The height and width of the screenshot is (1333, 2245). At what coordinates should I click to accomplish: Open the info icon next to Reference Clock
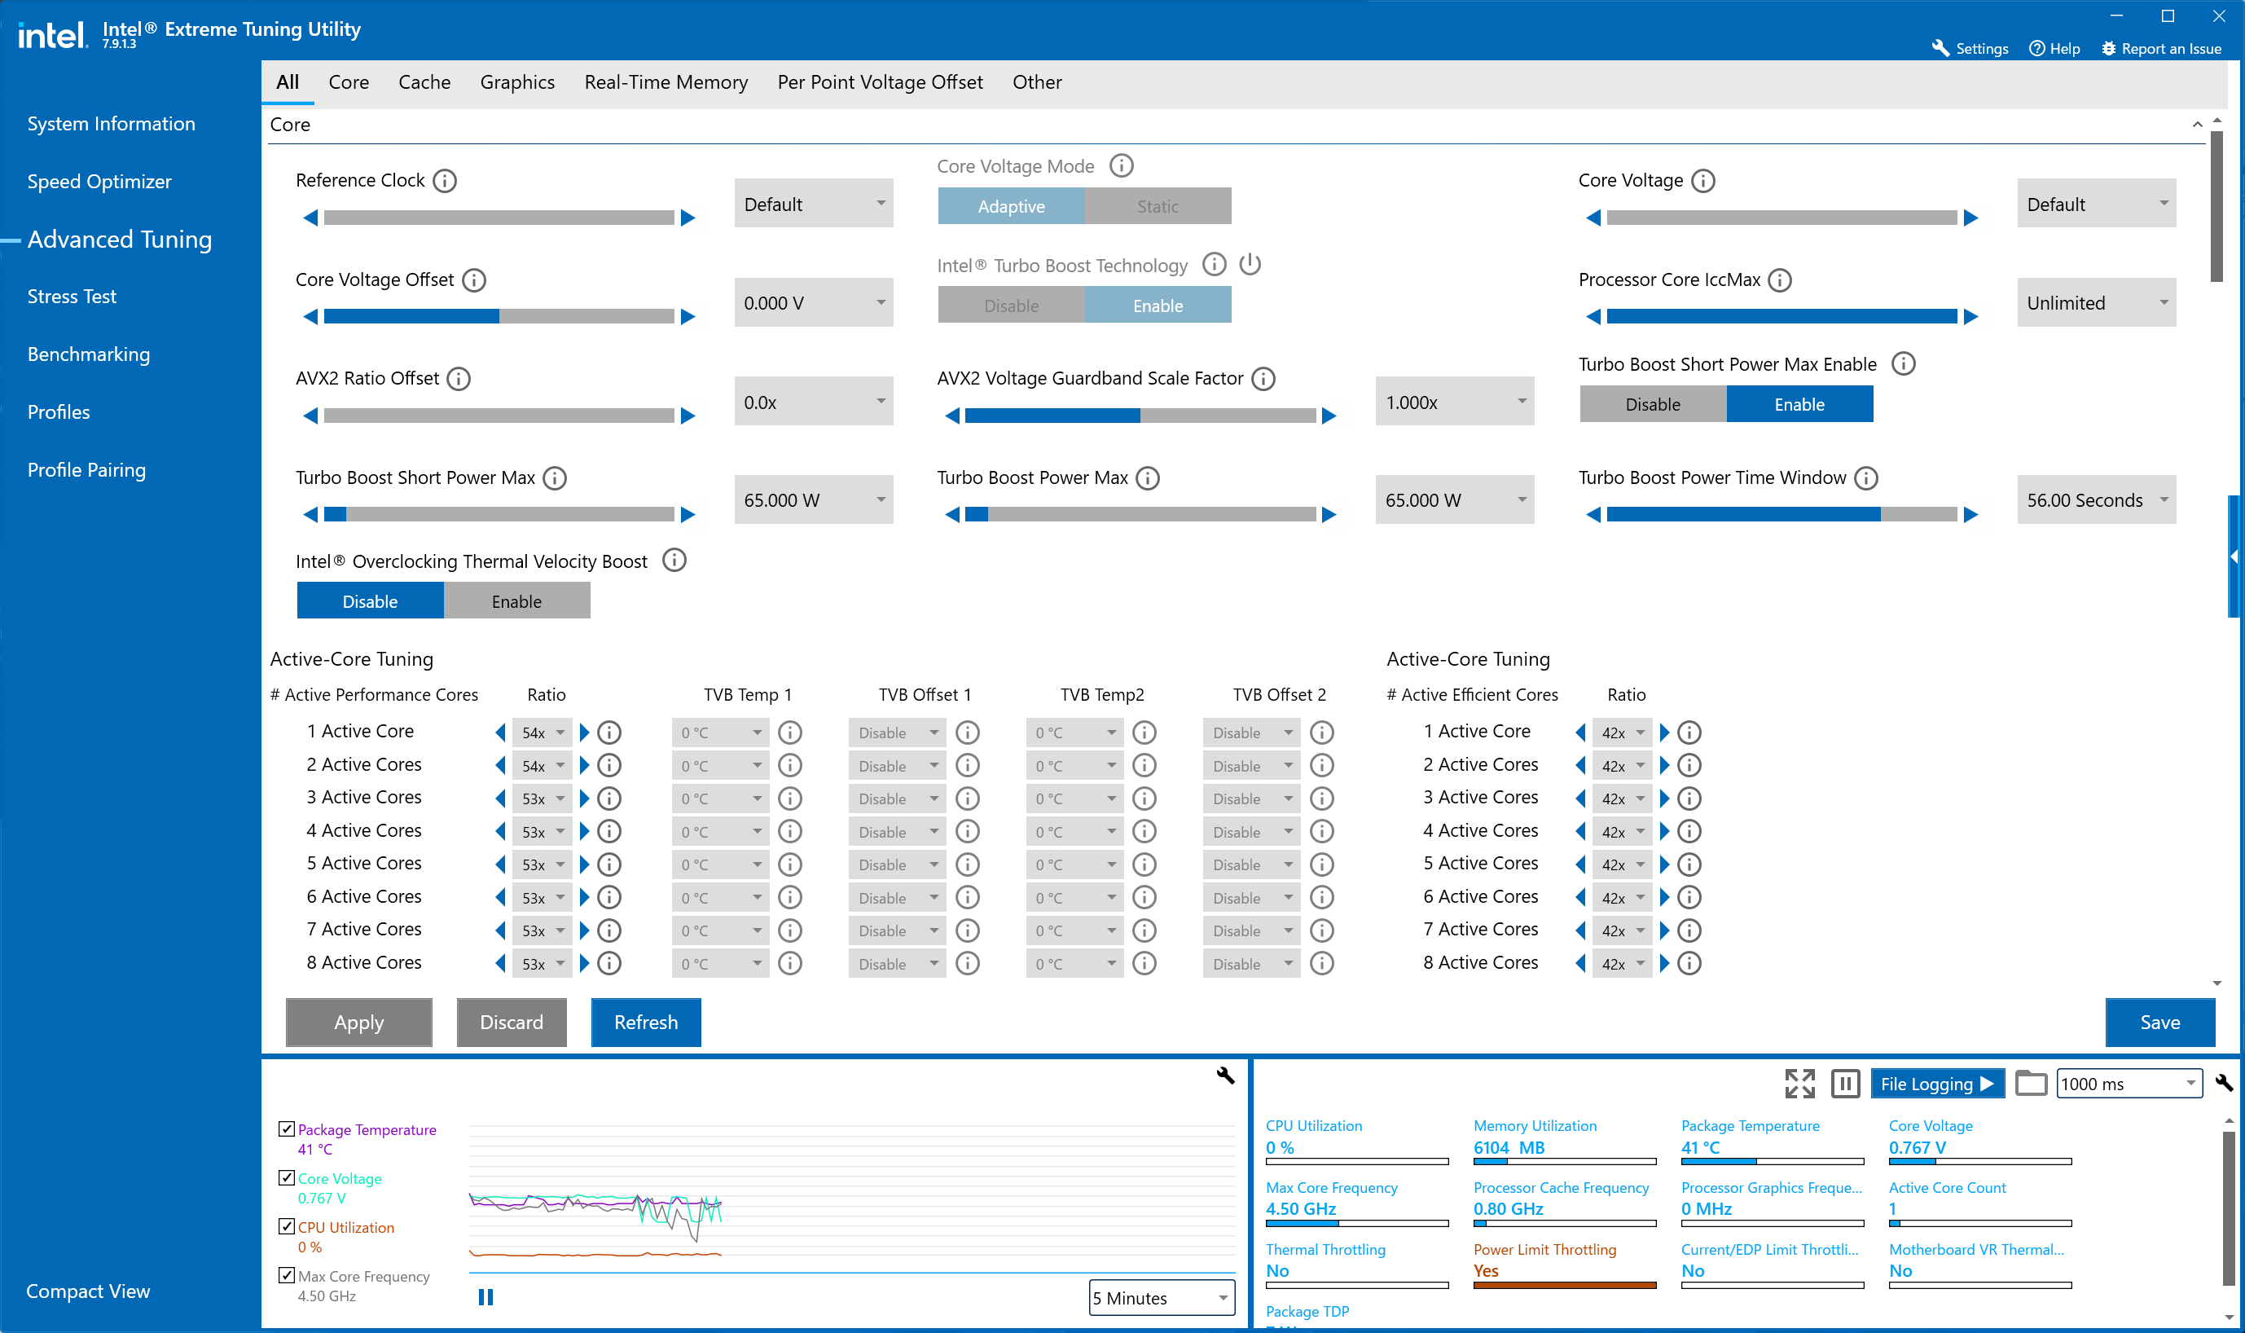pos(445,181)
